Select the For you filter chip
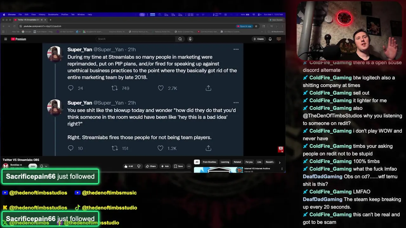This screenshot has width=406, height=228. click(x=249, y=162)
